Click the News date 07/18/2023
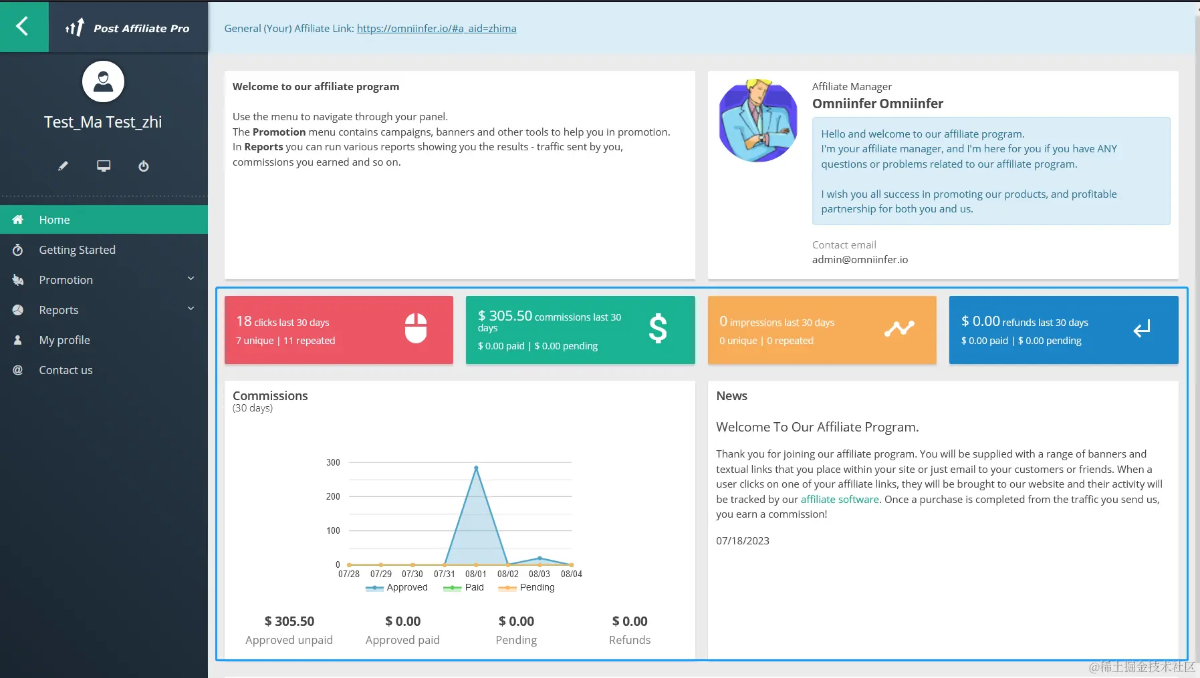The width and height of the screenshot is (1200, 678). click(743, 540)
